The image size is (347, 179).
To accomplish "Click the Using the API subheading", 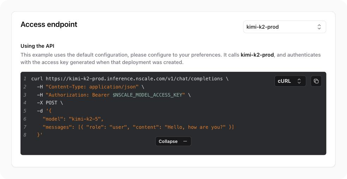I will [x=37, y=46].
